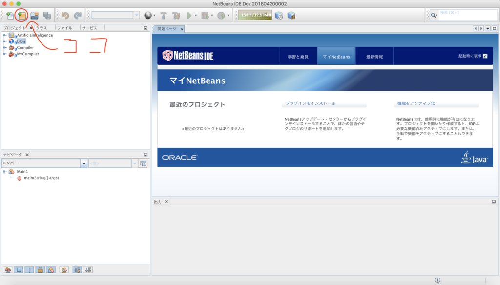This screenshot has height=285, width=500.
Task: Open the editor document list dropdown
Action: point(488,29)
